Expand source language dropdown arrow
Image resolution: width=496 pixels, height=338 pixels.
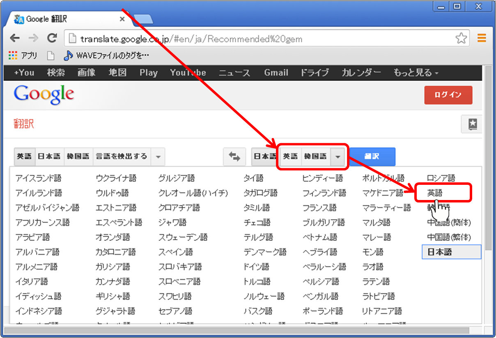158,156
